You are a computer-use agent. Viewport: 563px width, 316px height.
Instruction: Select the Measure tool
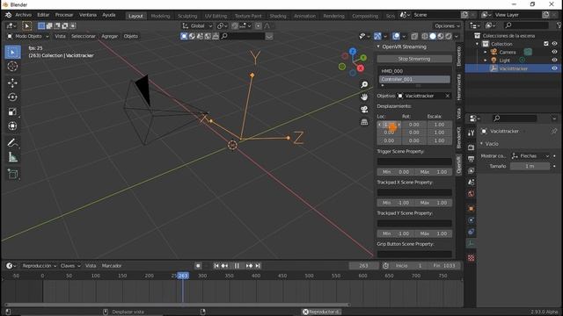coord(12,157)
